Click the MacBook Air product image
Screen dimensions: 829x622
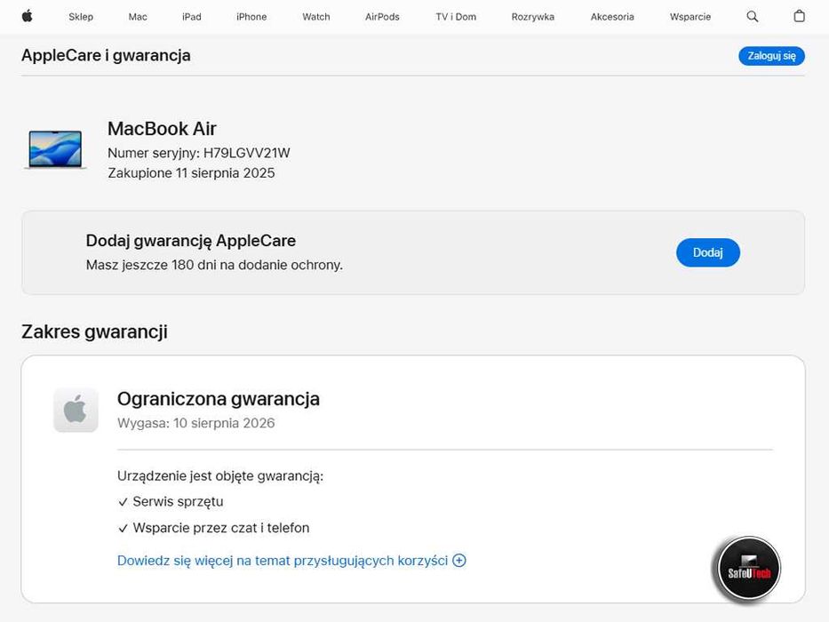pyautogui.click(x=55, y=149)
